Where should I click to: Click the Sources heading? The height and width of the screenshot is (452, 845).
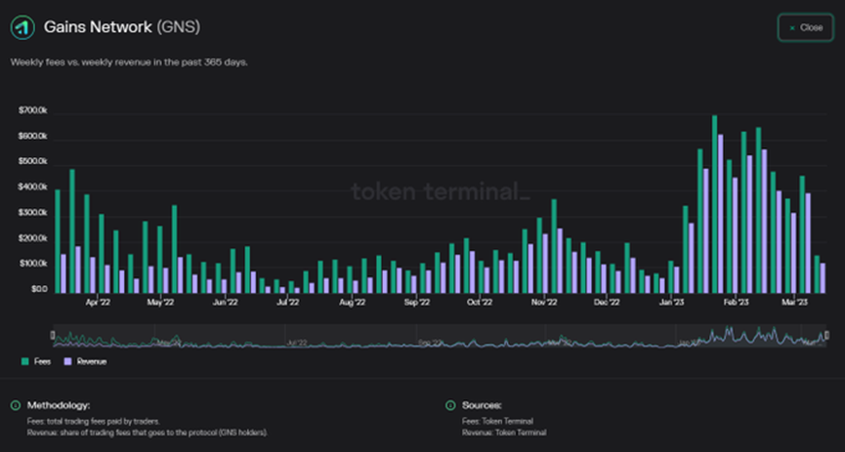pyautogui.click(x=482, y=405)
